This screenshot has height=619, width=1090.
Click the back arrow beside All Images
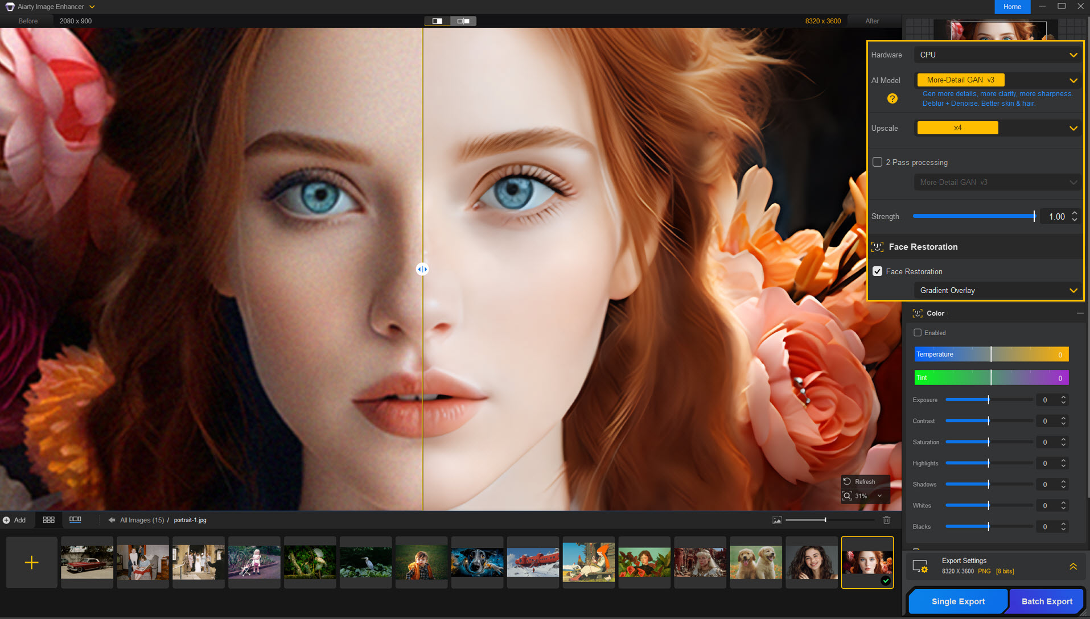[112, 520]
